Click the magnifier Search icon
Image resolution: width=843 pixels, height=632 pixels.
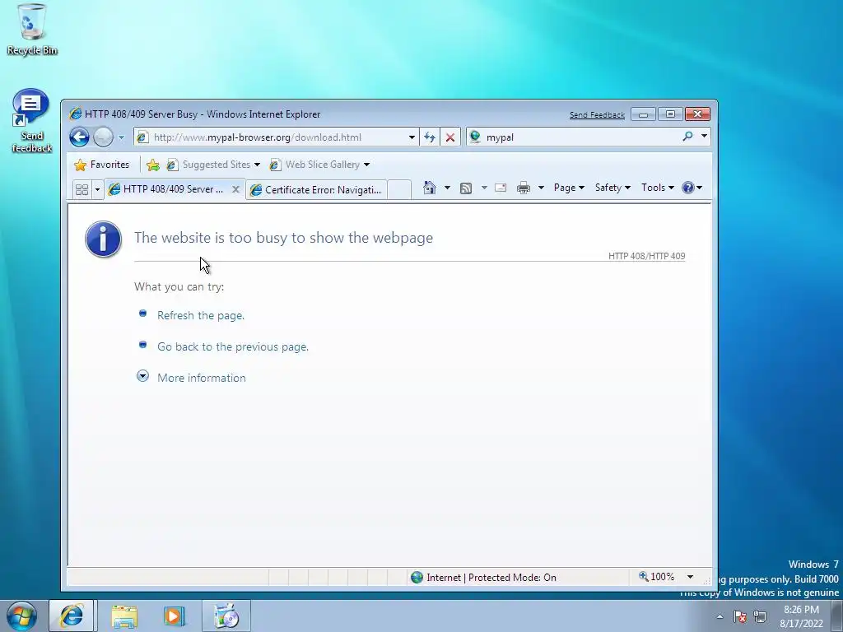point(687,137)
